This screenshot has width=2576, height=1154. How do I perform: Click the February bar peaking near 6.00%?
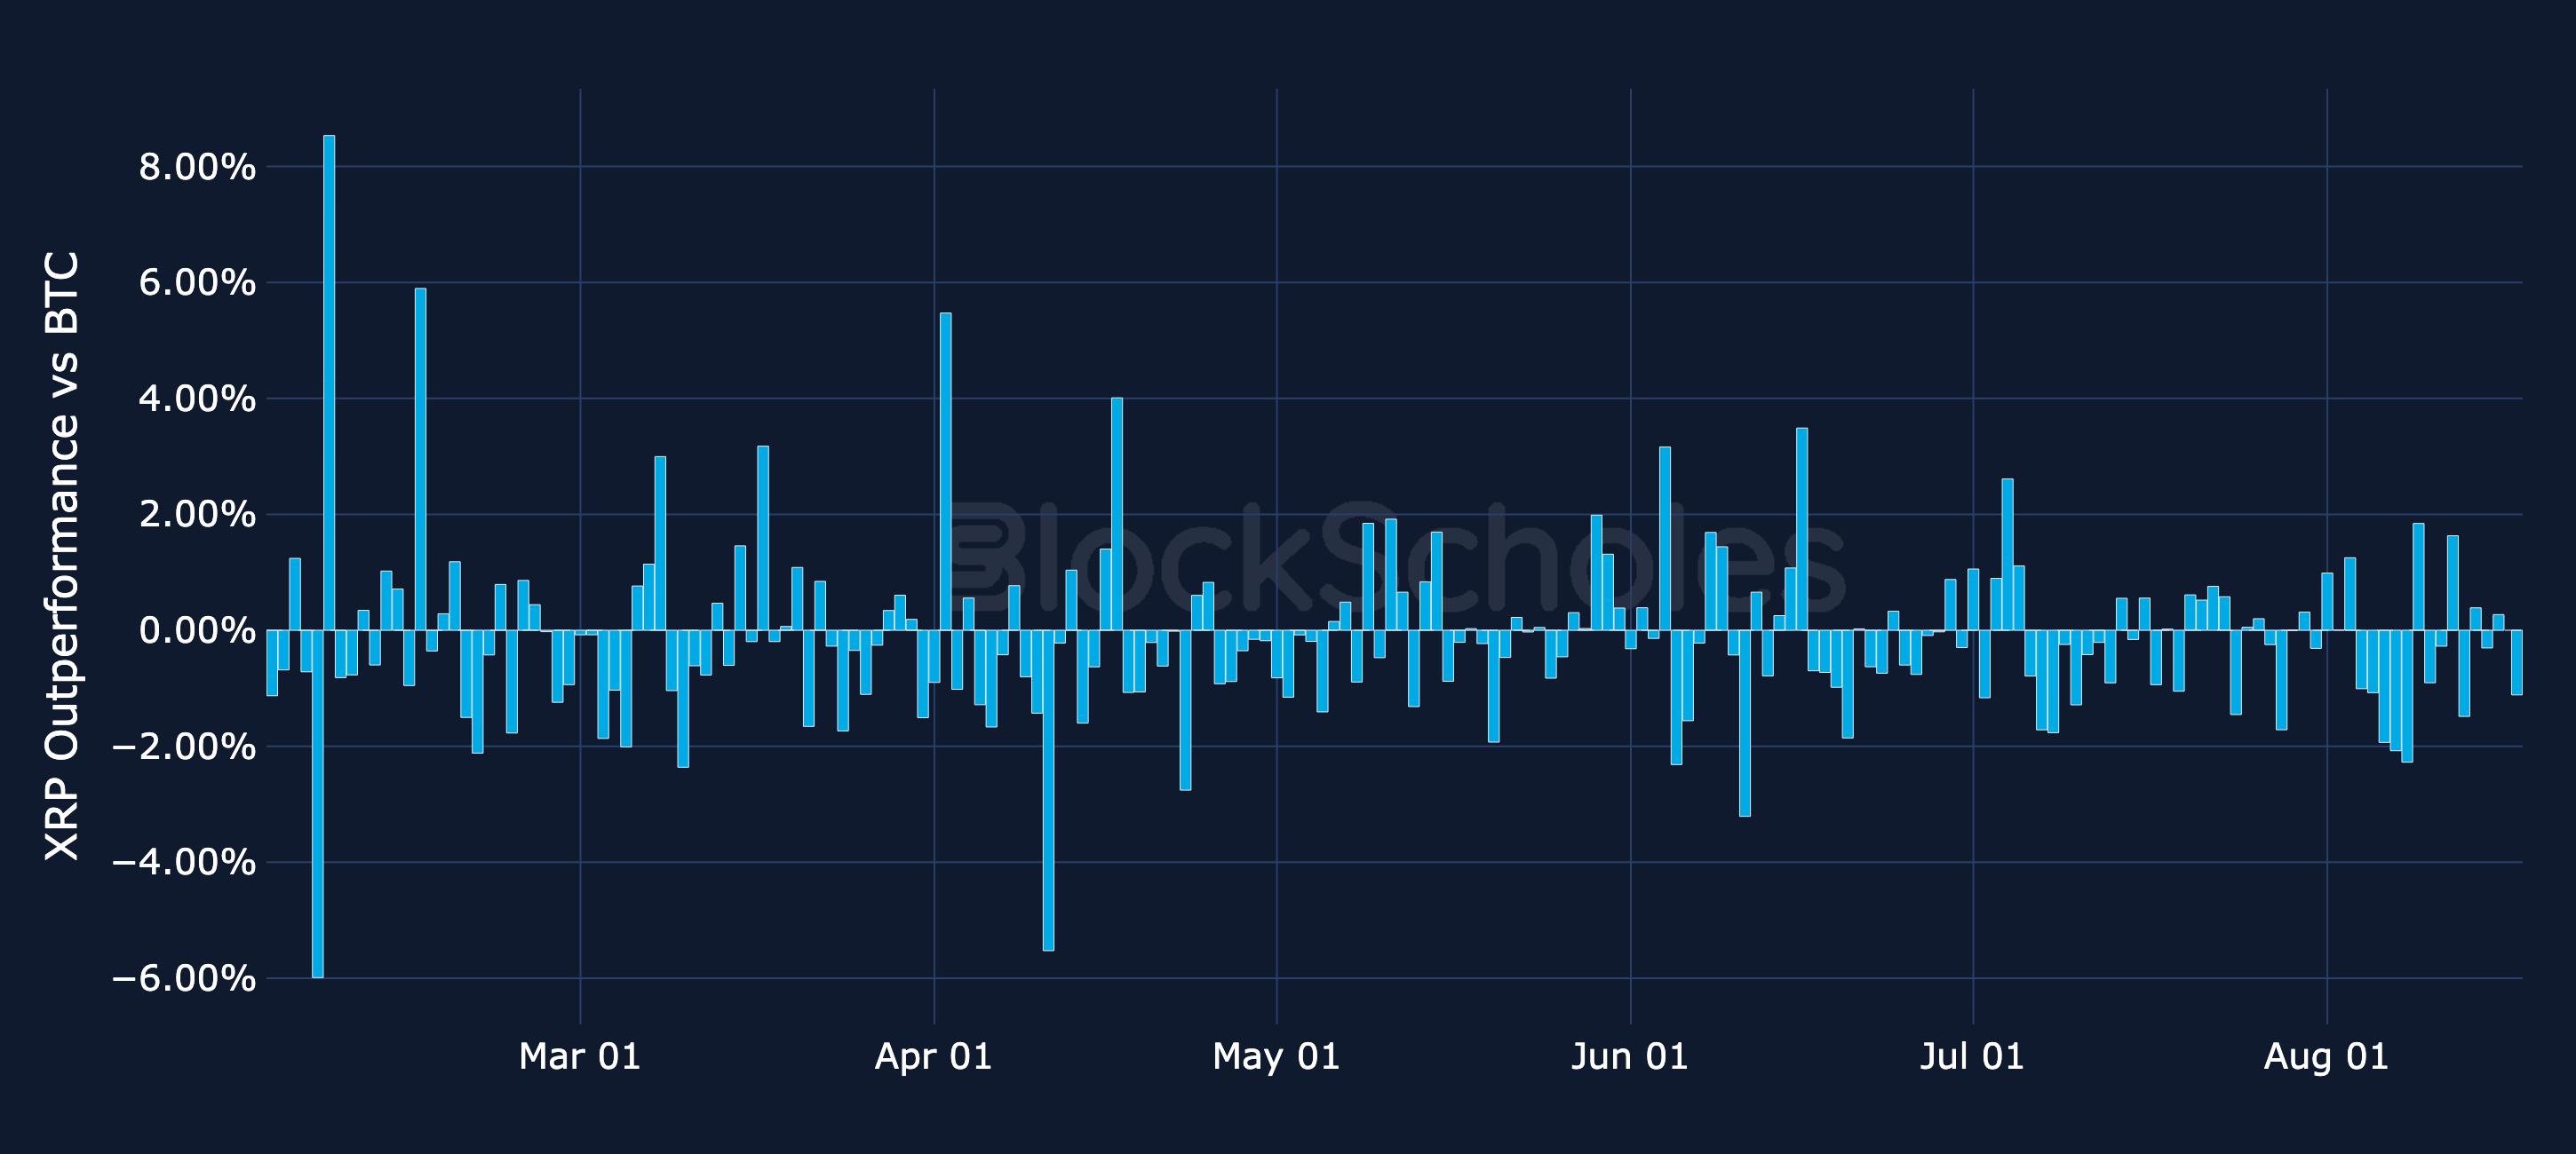click(x=420, y=460)
